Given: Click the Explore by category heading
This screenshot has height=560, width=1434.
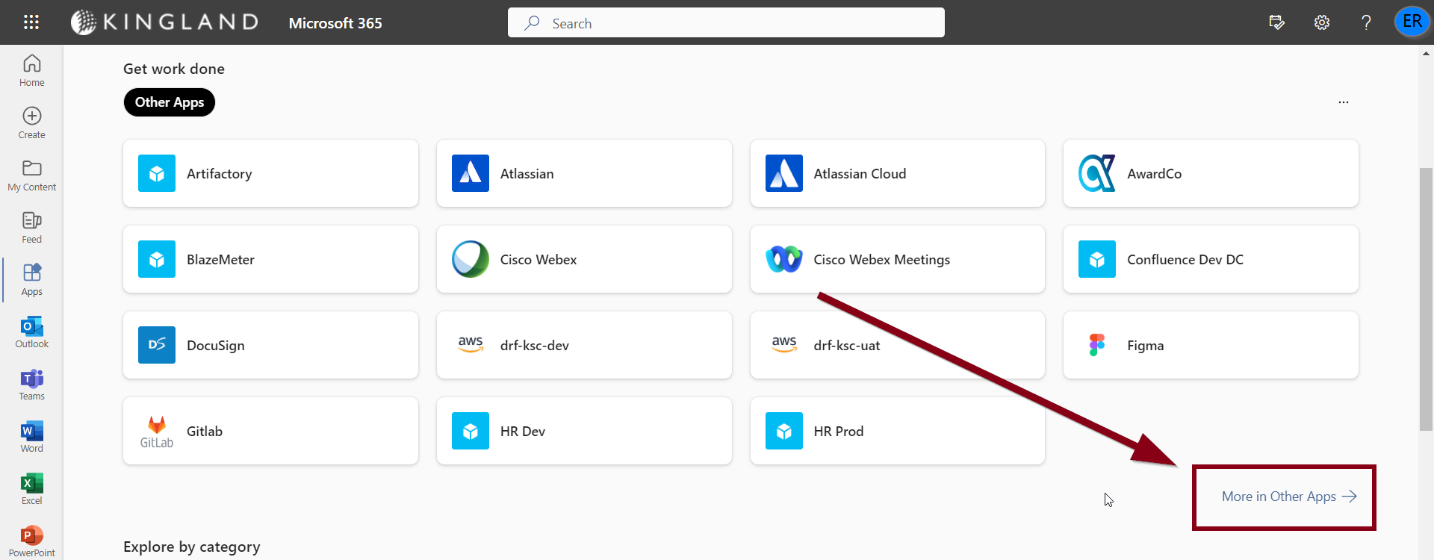Looking at the screenshot, I should pos(192,547).
